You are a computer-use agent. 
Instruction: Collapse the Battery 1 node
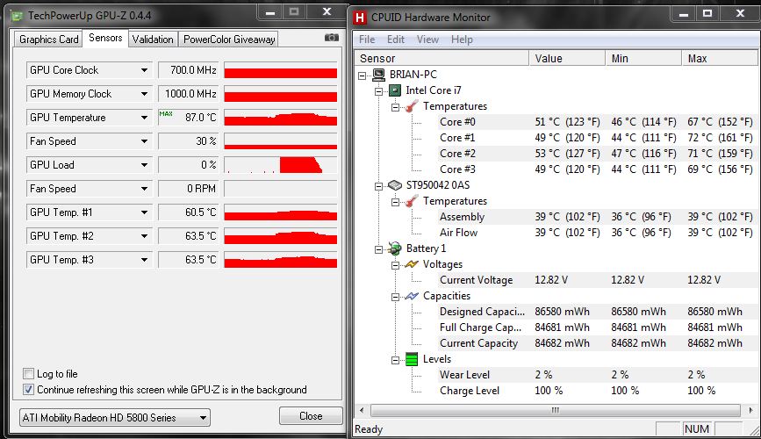tap(378, 249)
